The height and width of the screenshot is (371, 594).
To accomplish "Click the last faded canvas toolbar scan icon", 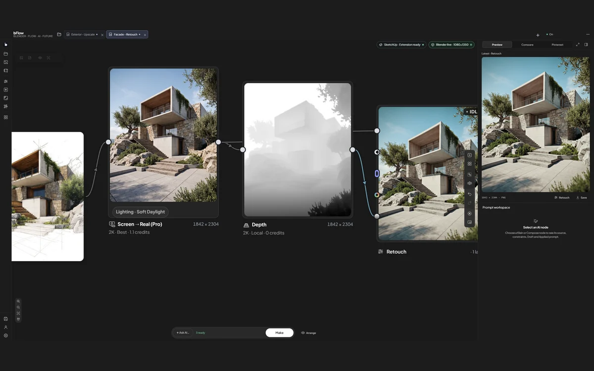I will point(49,58).
